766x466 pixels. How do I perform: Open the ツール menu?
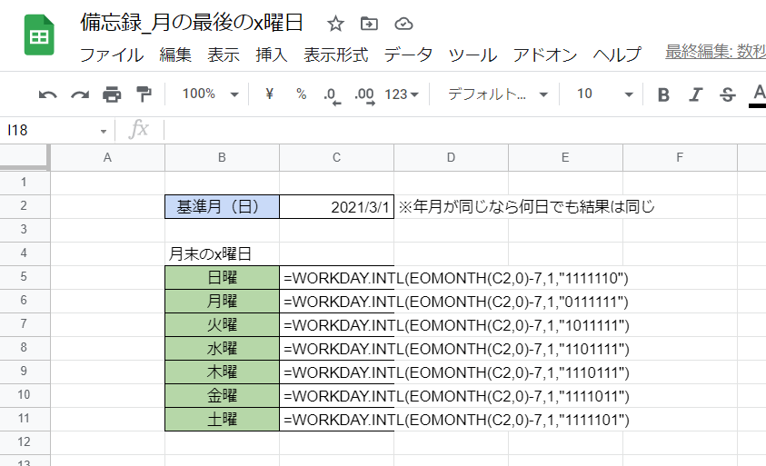click(473, 55)
